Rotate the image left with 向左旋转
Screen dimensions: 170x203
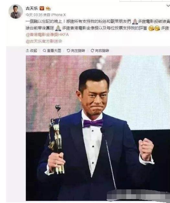pyautogui.click(x=76, y=51)
